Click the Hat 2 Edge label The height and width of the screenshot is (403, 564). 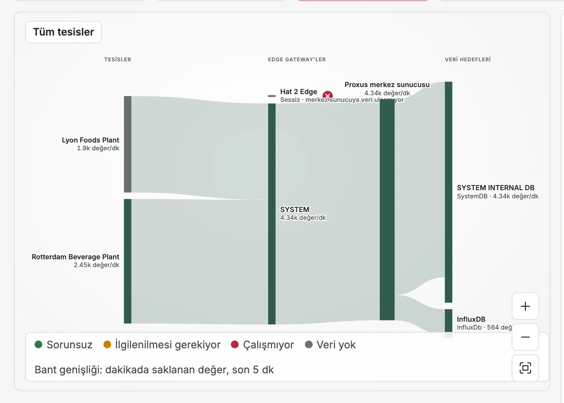(299, 92)
